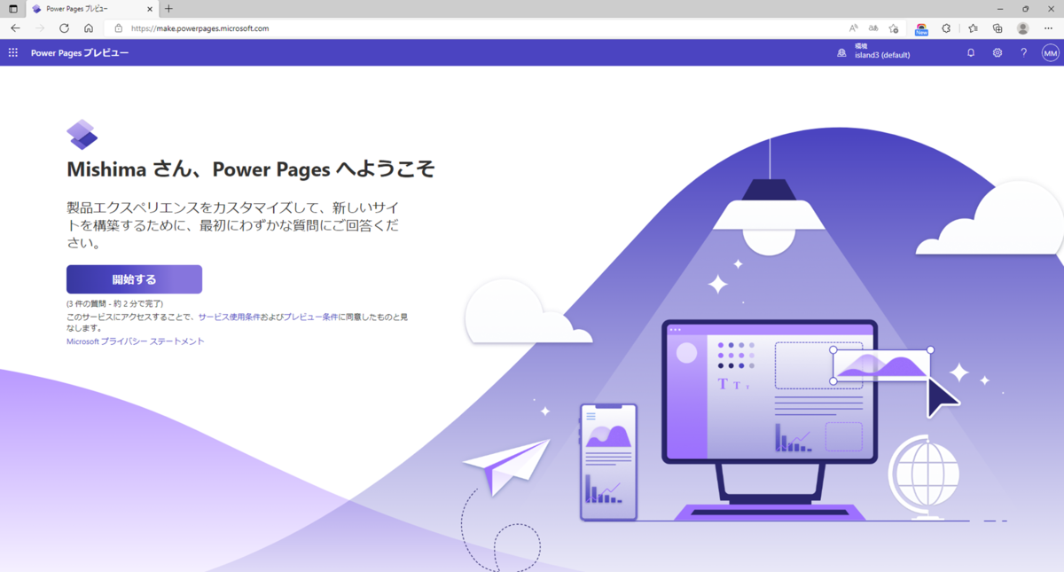
Task: Open Microsoft プライバシー ステートメント link
Action: coord(135,341)
